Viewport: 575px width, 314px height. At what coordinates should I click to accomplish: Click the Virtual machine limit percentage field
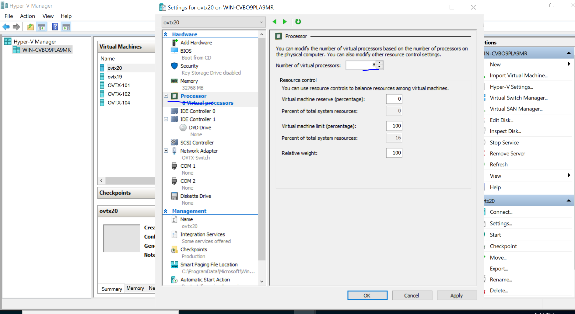[x=394, y=126]
